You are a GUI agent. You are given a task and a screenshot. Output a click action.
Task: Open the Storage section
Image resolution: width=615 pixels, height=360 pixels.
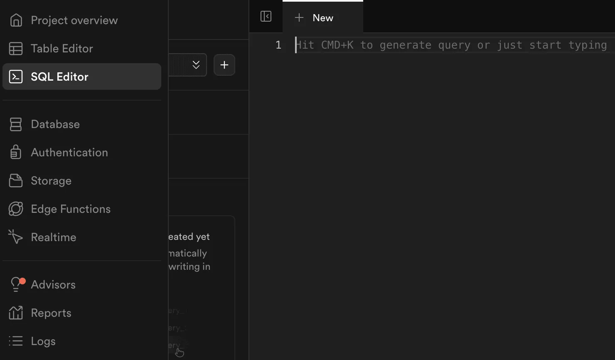click(x=51, y=180)
